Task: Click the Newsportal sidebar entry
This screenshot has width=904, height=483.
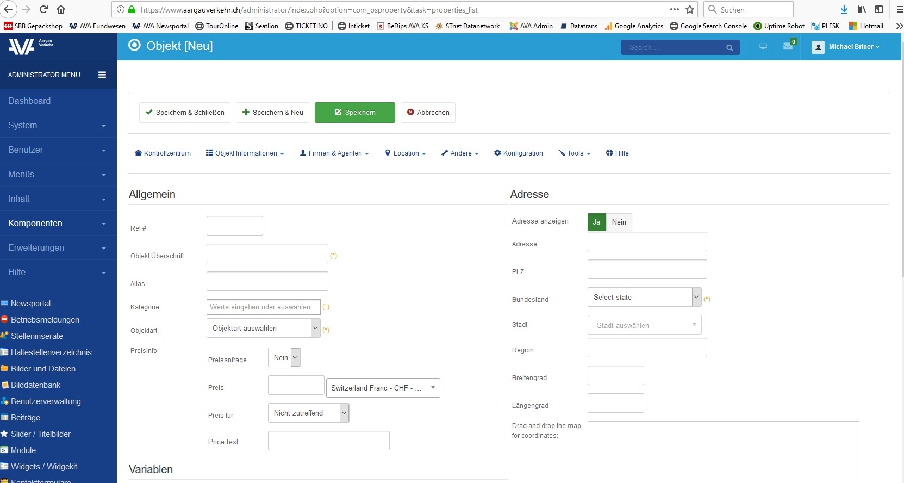Action: (x=30, y=304)
